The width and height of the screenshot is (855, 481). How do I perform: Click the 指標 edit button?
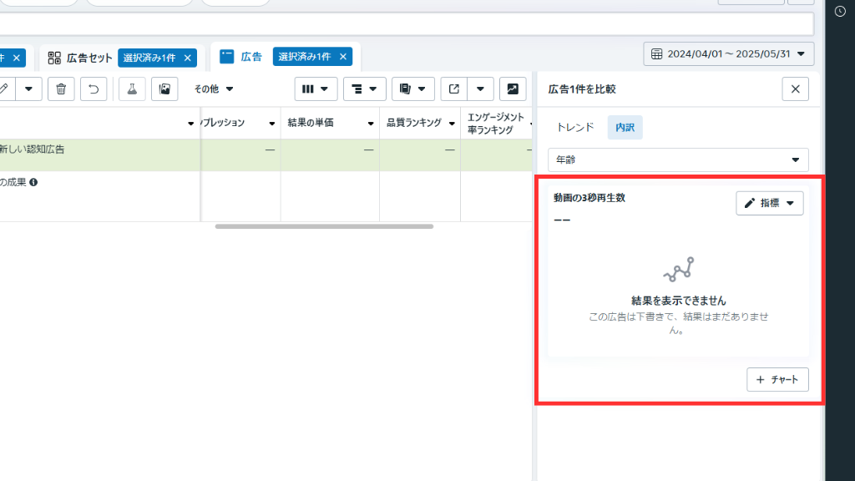[769, 204]
